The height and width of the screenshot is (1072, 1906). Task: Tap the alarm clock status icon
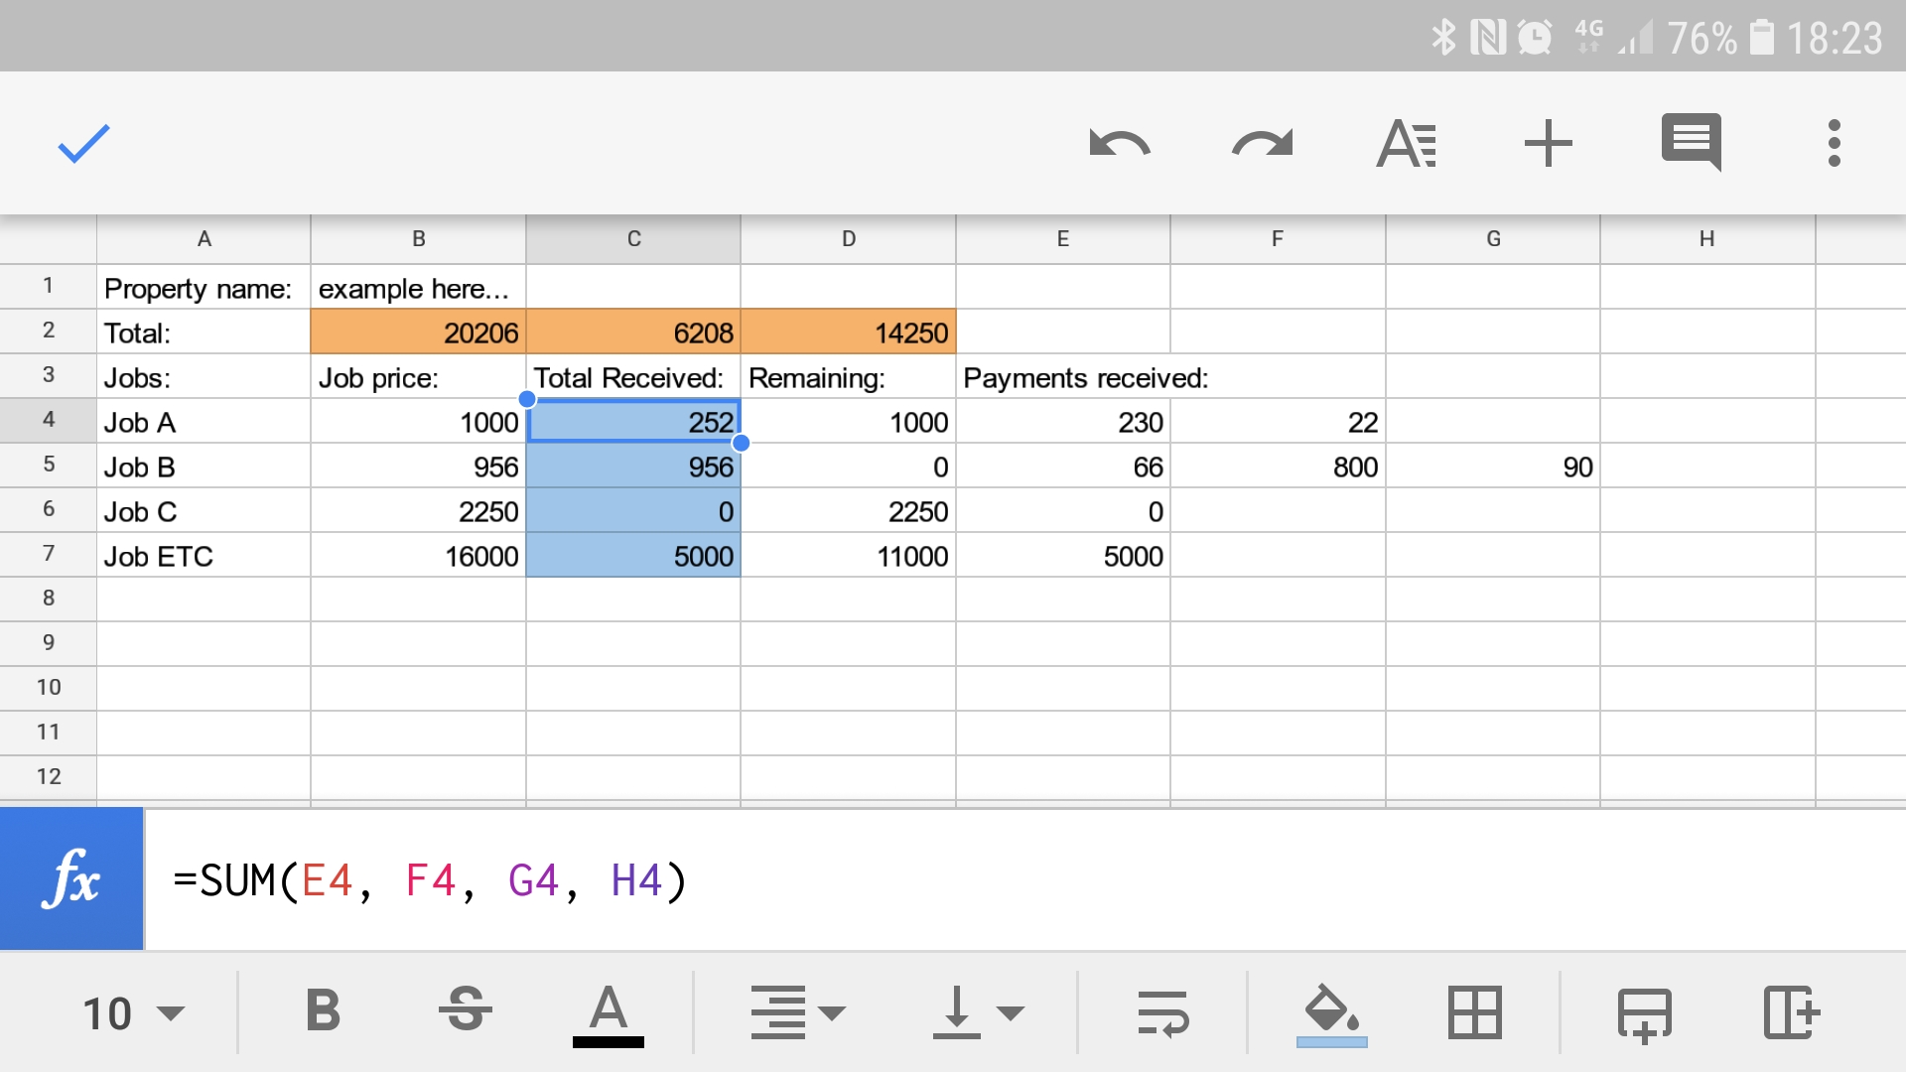(1535, 38)
